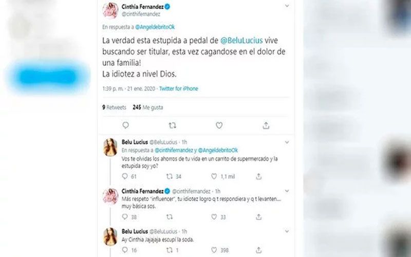View the 9 Retweets list
Screen dimensions: 411x257
coord(114,107)
